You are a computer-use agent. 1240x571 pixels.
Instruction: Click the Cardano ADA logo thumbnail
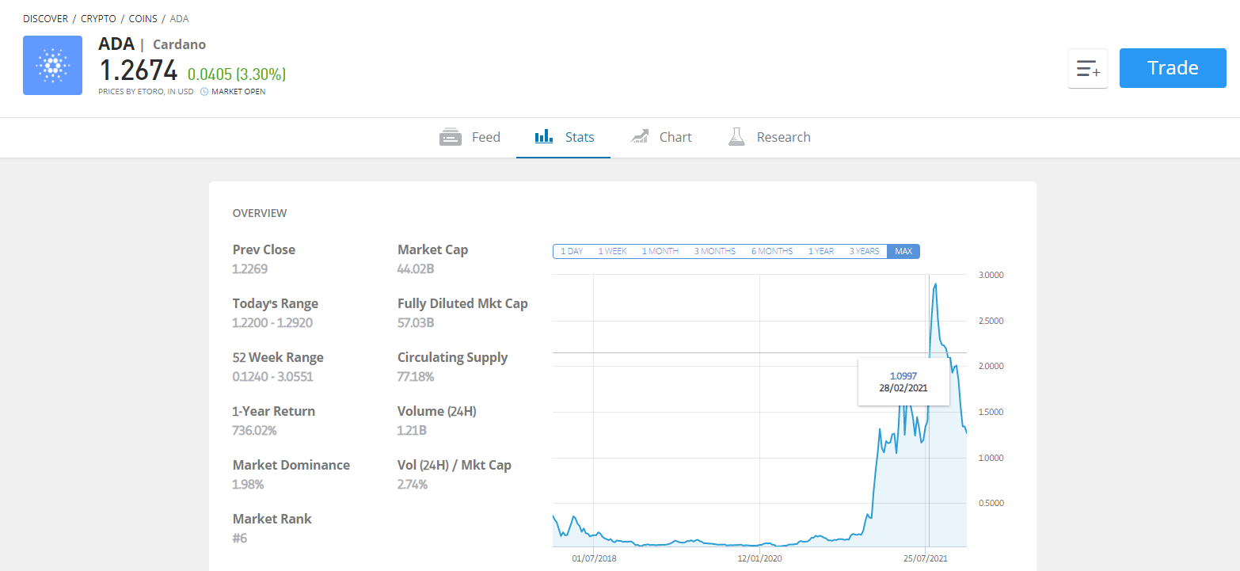52,65
